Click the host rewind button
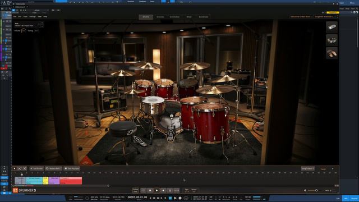The image size is (359, 202). click(154, 198)
